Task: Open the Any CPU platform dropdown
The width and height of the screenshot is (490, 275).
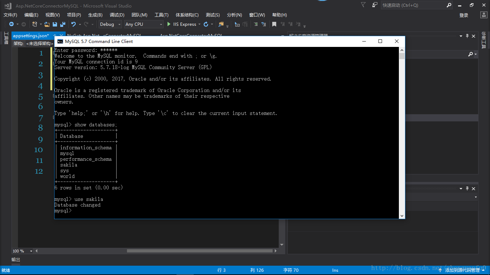Action: (144, 24)
